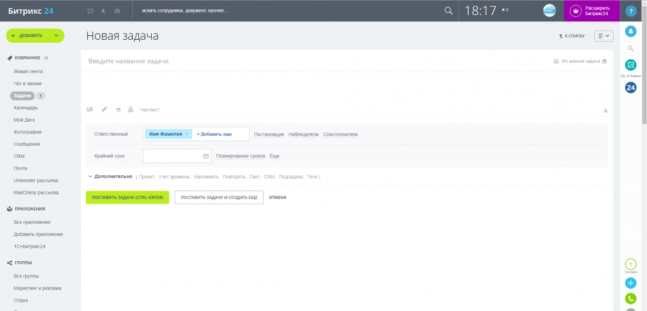Open the calendar picker in deadline field
Viewport: 647px width, 311px height.
click(206, 156)
